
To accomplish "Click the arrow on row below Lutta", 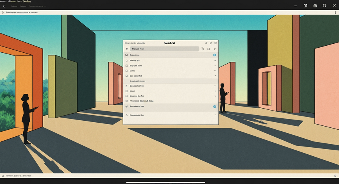I will pos(215,76).
